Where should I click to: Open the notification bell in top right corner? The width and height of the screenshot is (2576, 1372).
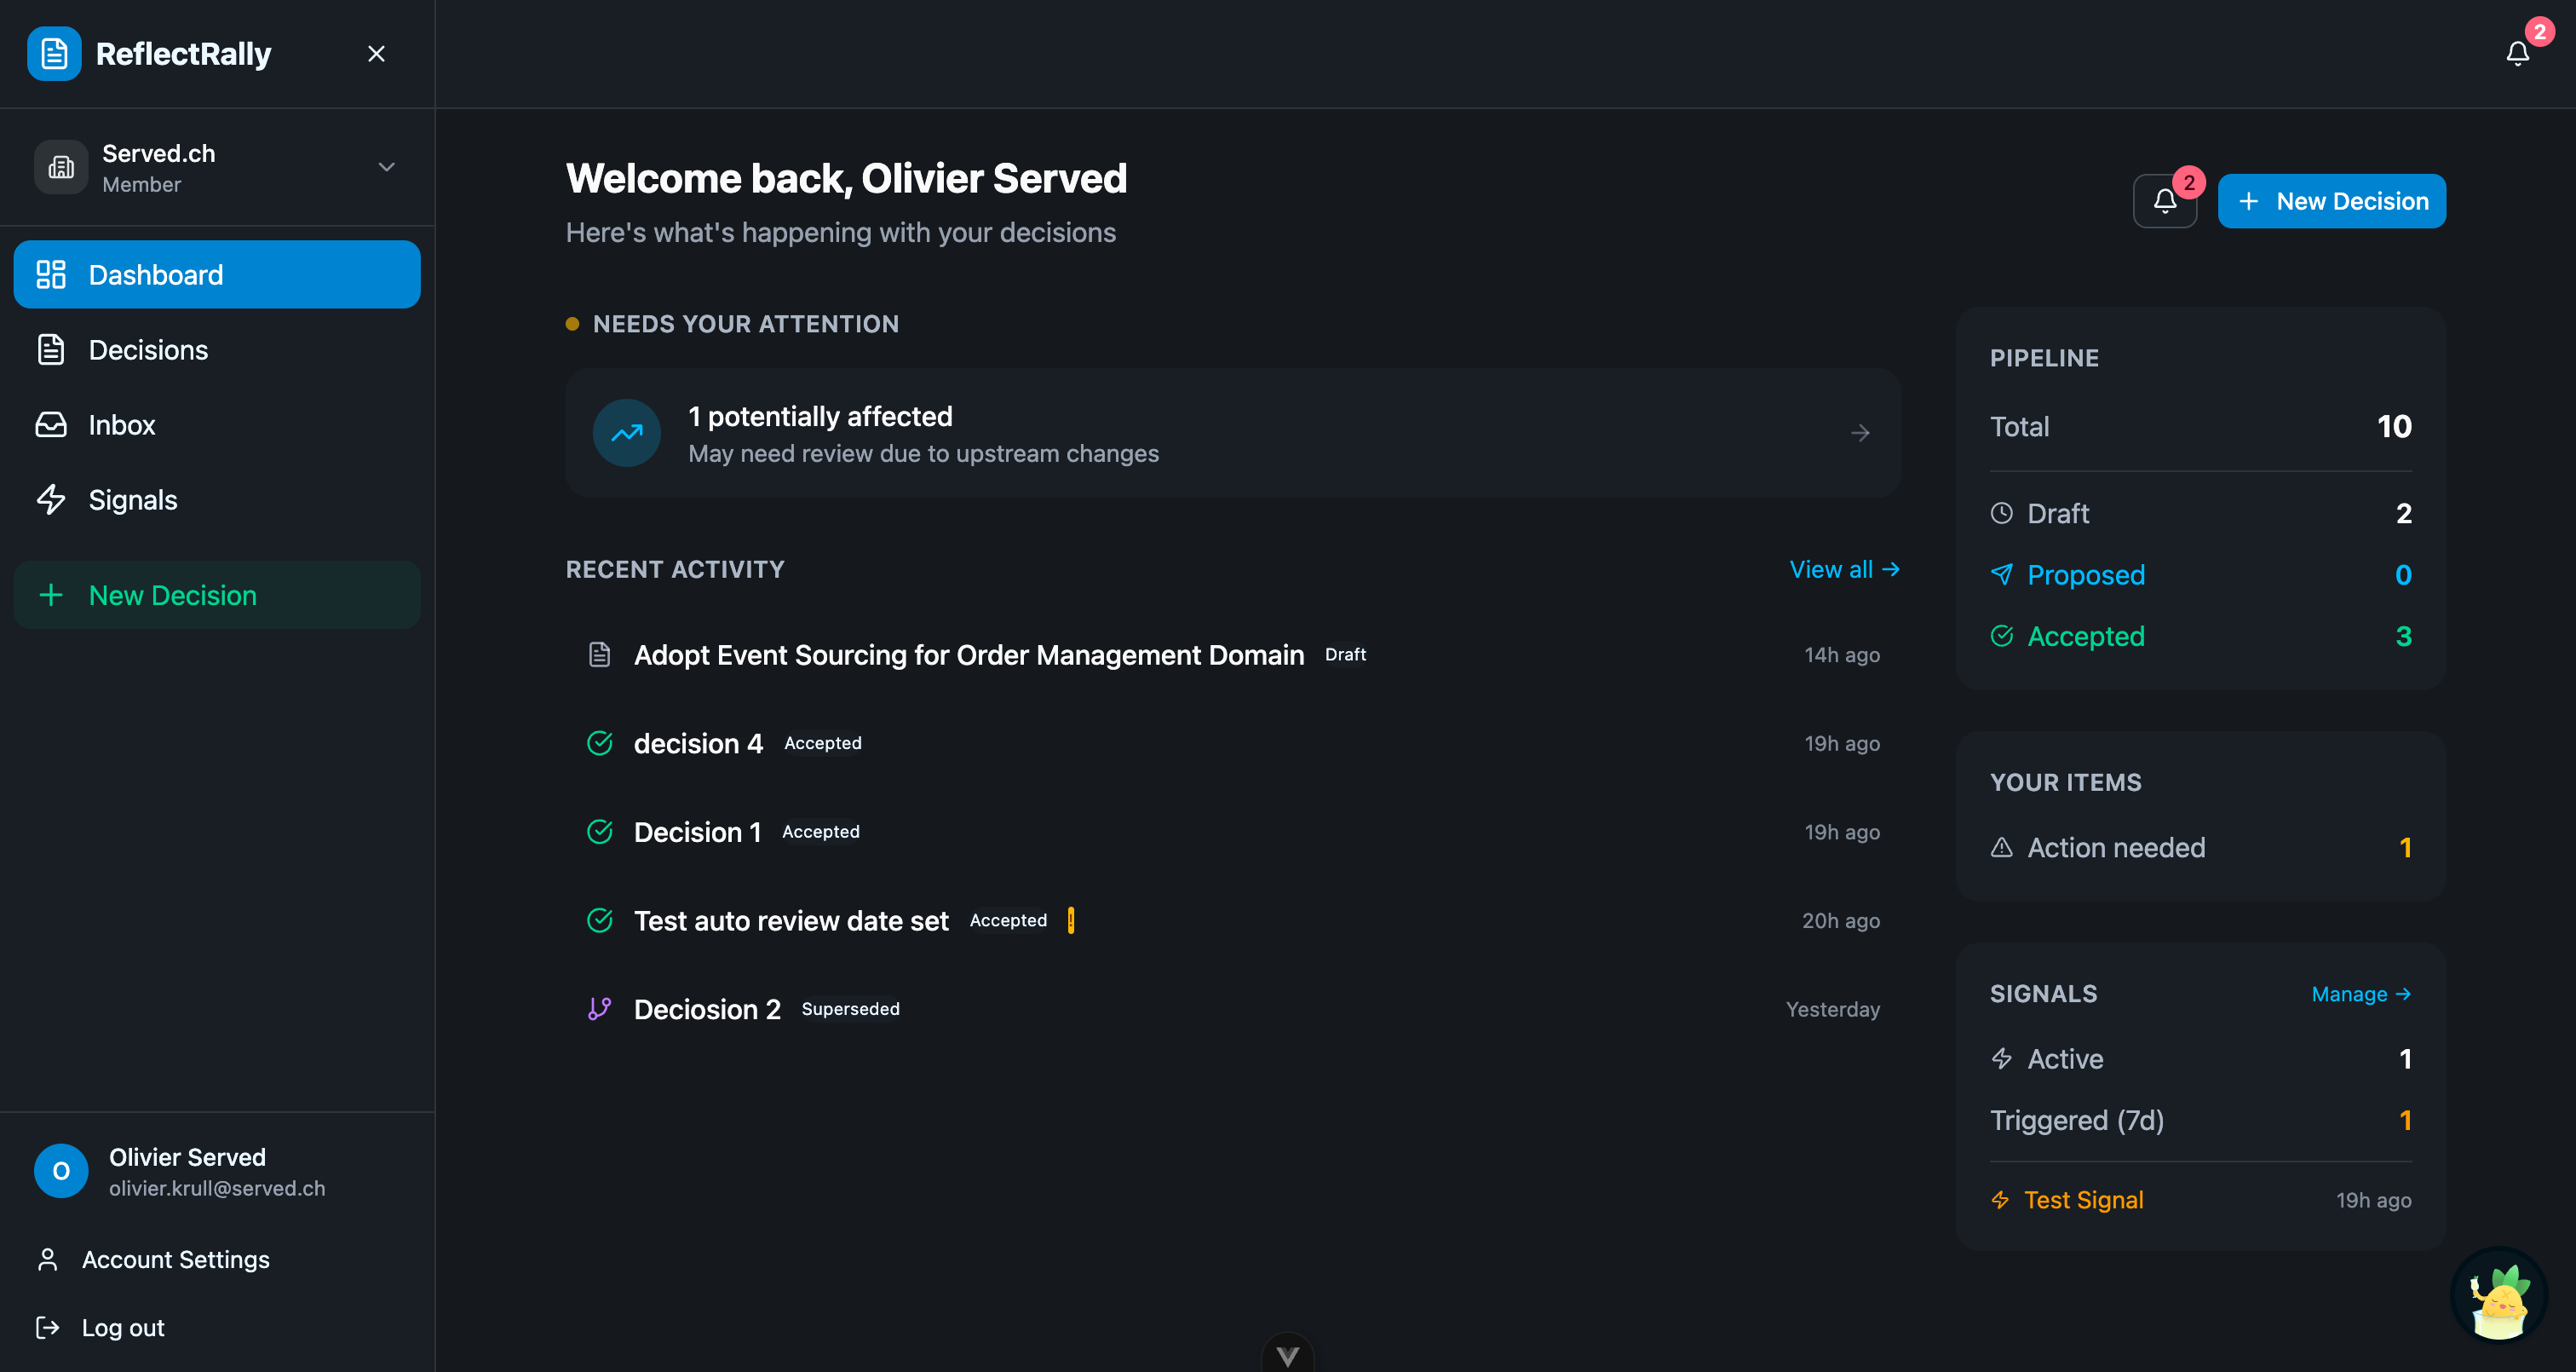(2516, 53)
